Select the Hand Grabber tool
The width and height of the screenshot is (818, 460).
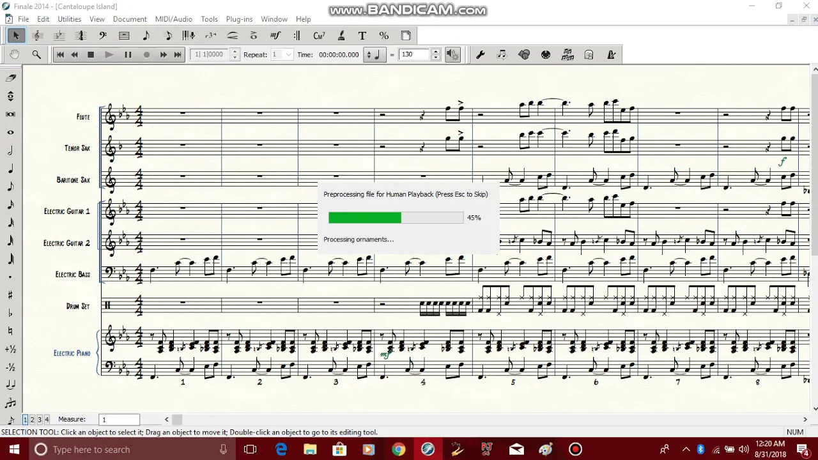pyautogui.click(x=14, y=55)
